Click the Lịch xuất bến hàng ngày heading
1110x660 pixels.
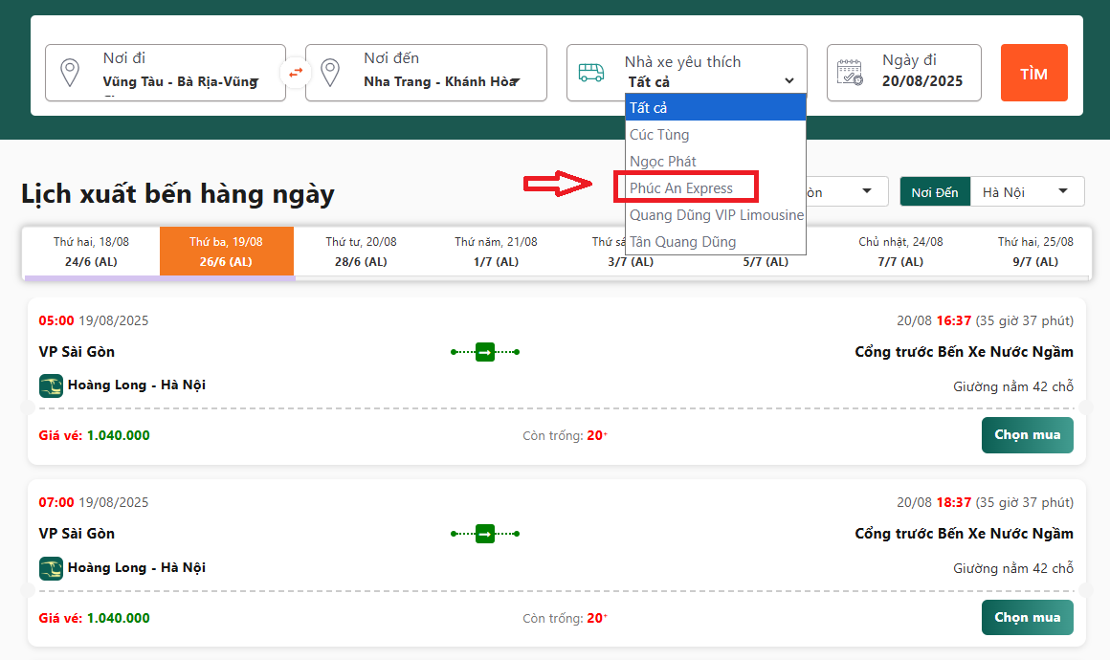[x=178, y=194]
